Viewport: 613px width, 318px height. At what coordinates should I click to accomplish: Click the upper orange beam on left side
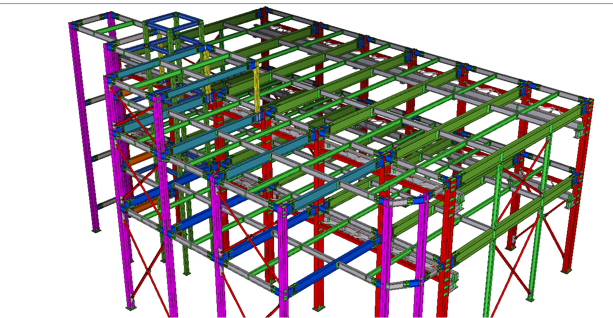click(126, 92)
